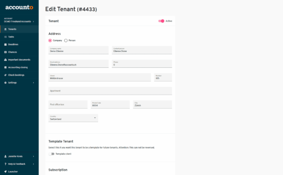Click the Accounting closing icon
The width and height of the screenshot is (283, 175).
point(5,67)
